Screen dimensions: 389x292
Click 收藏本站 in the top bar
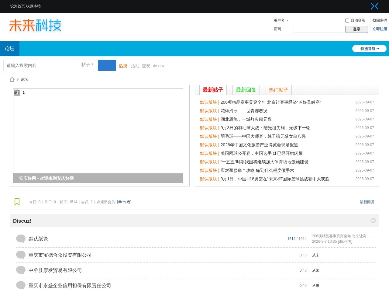(33, 6)
